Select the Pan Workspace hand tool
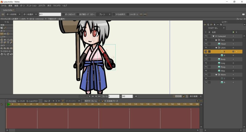Viewport: 246px width, 132px height. point(2,54)
